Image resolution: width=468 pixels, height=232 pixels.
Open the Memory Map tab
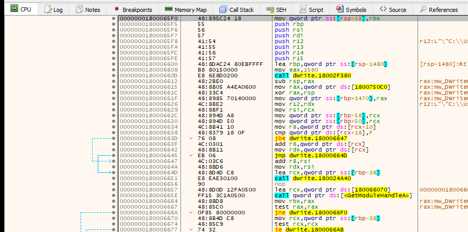(x=186, y=9)
